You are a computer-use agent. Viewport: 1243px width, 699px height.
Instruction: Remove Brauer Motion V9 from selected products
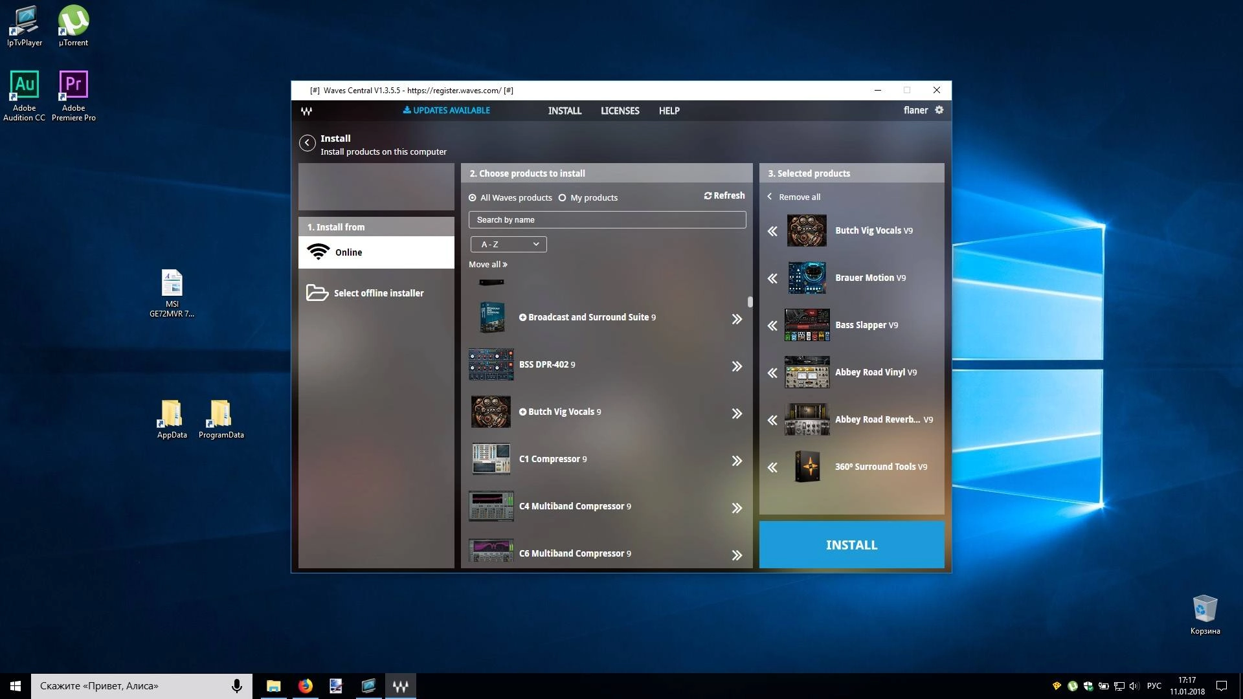coord(772,278)
